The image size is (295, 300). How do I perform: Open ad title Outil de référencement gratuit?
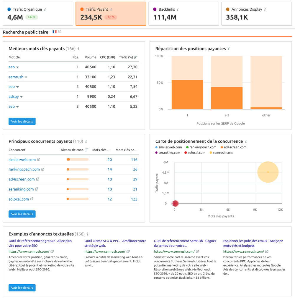click(40, 243)
